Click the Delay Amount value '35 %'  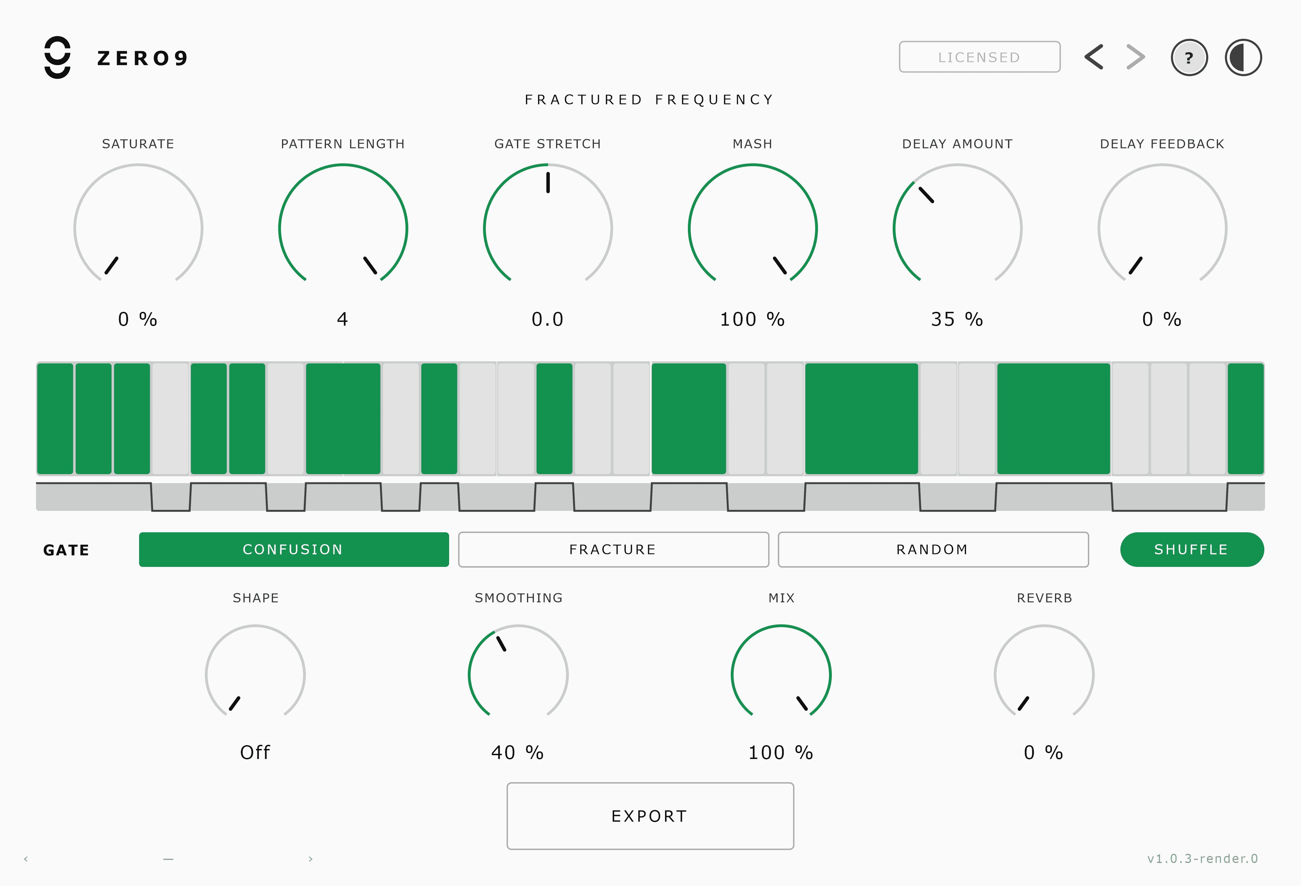click(x=957, y=319)
